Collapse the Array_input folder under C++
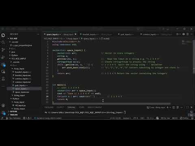195x146 pixels. point(19,69)
